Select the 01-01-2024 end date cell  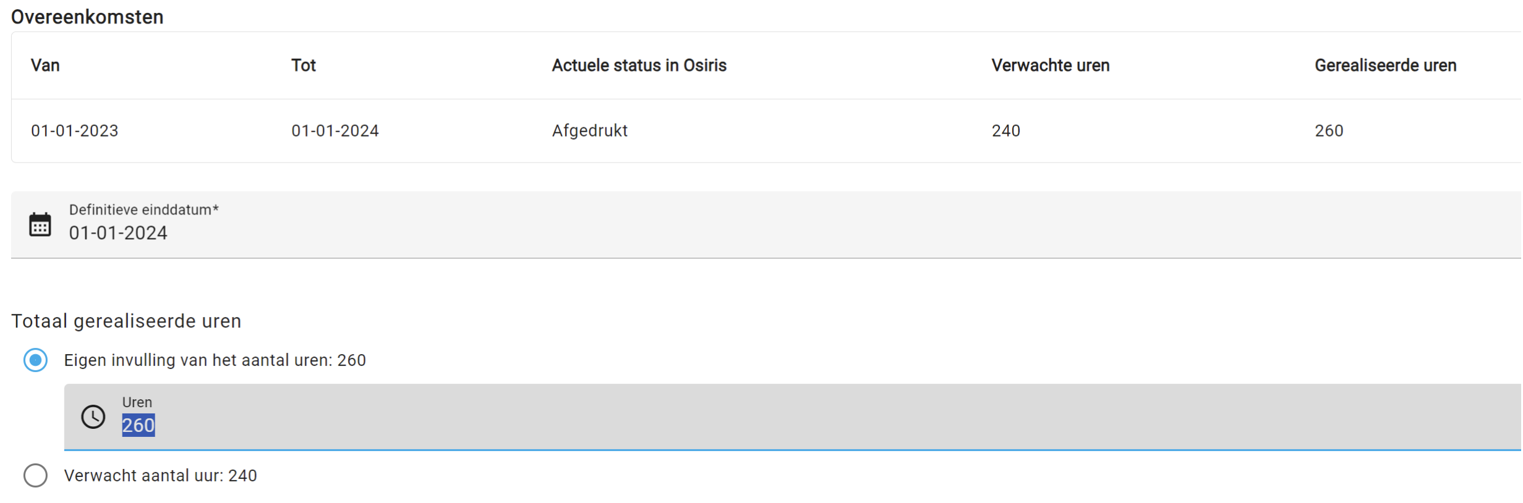335,131
